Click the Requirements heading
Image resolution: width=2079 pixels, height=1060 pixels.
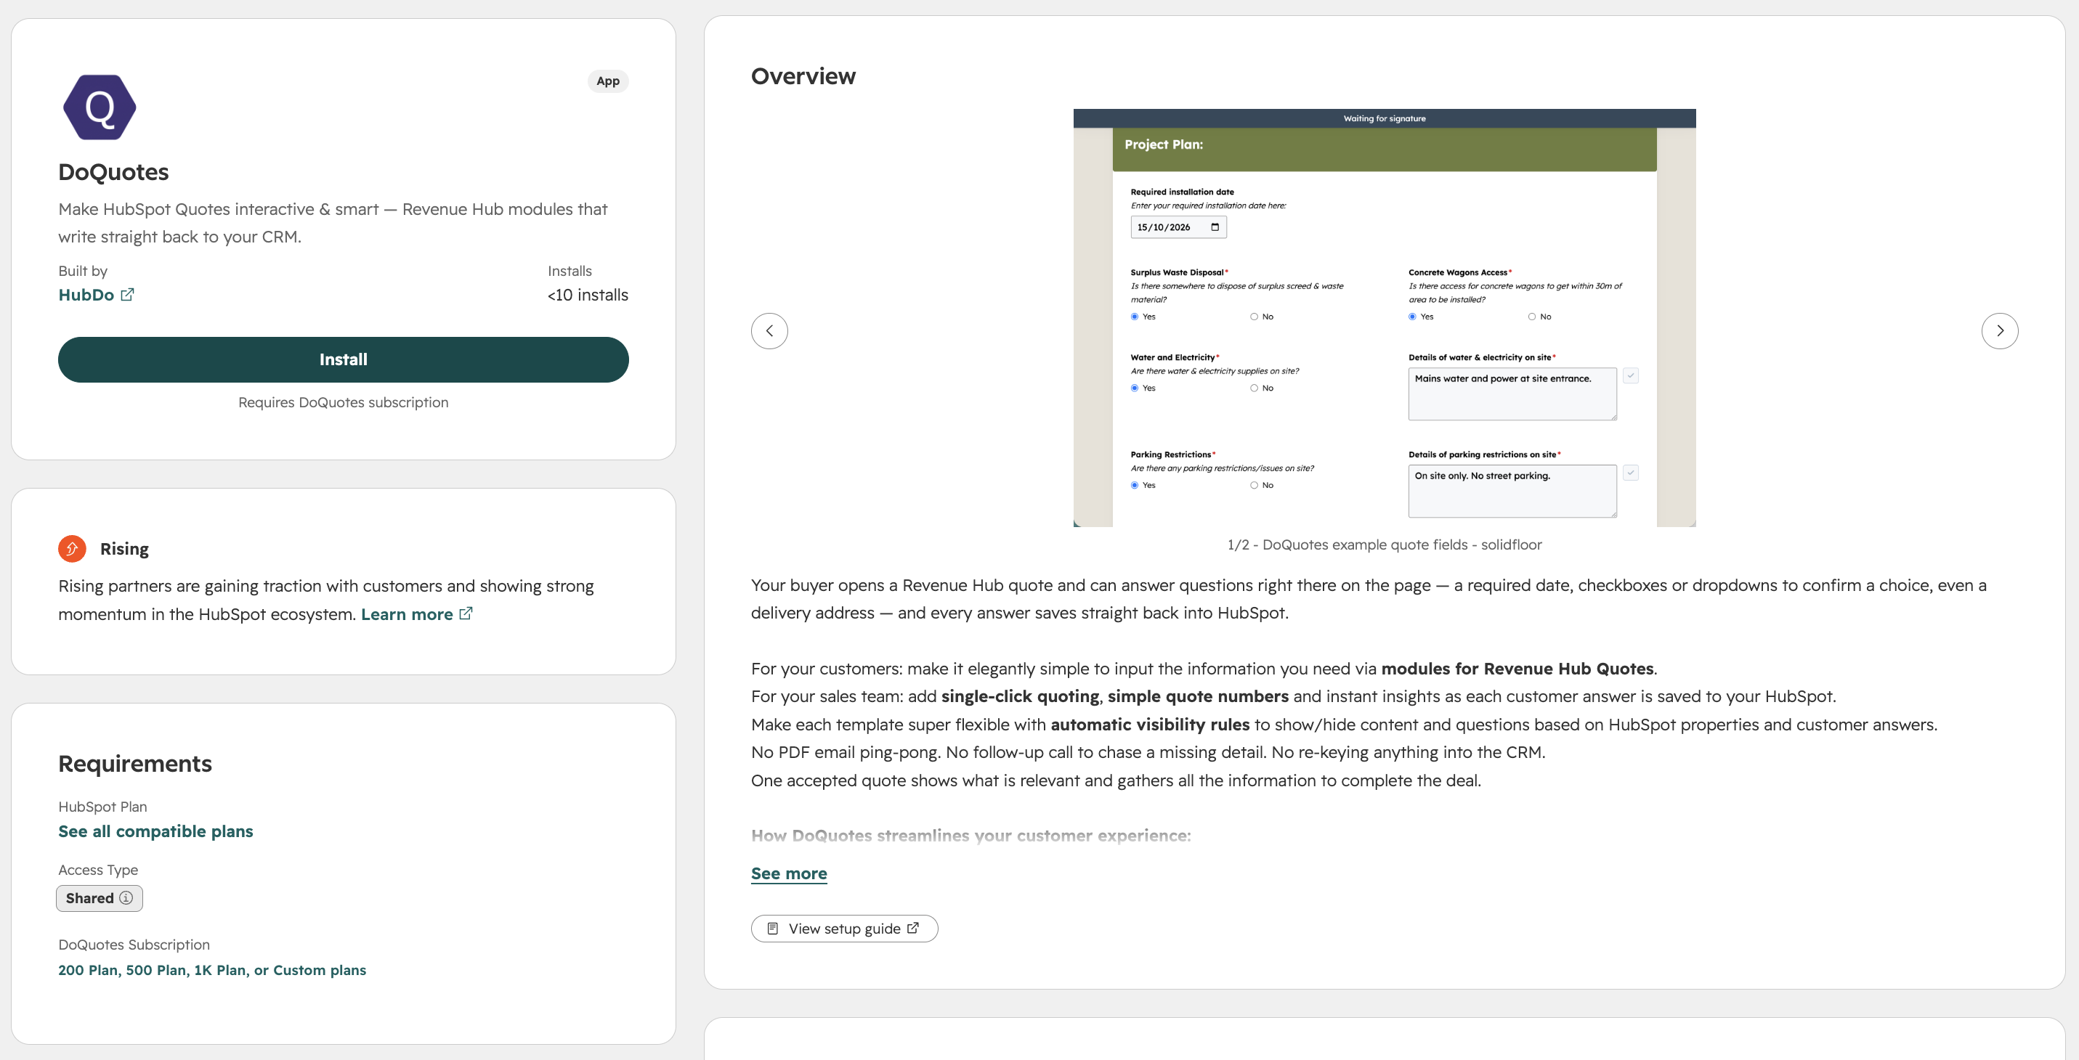135,764
